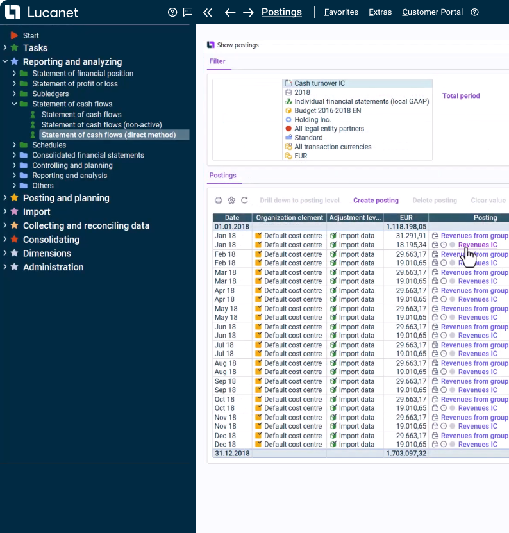This screenshot has width=509, height=533.
Task: Click the refresh icon in postings toolbar
Action: coord(244,201)
